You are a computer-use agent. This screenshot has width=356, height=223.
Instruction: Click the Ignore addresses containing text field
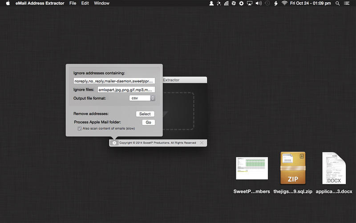click(114, 81)
